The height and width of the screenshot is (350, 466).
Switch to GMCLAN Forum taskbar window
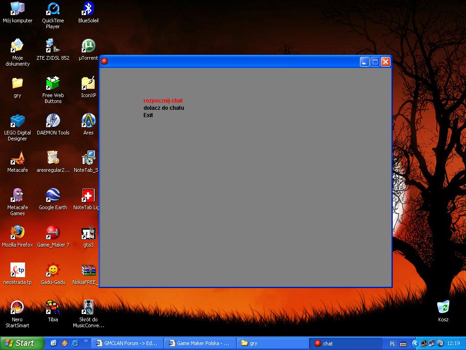(127, 343)
